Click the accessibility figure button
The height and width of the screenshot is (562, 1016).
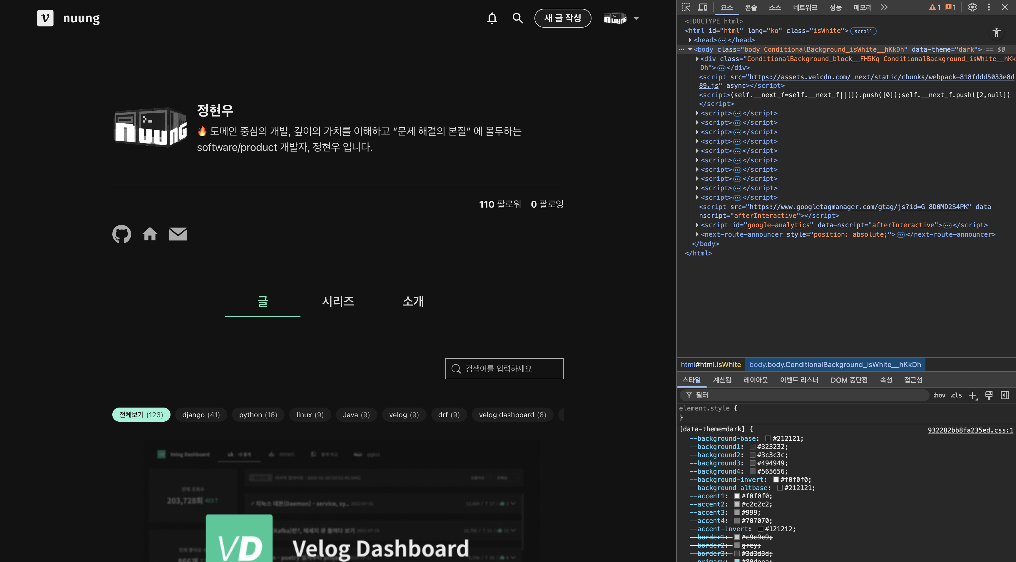[997, 32]
